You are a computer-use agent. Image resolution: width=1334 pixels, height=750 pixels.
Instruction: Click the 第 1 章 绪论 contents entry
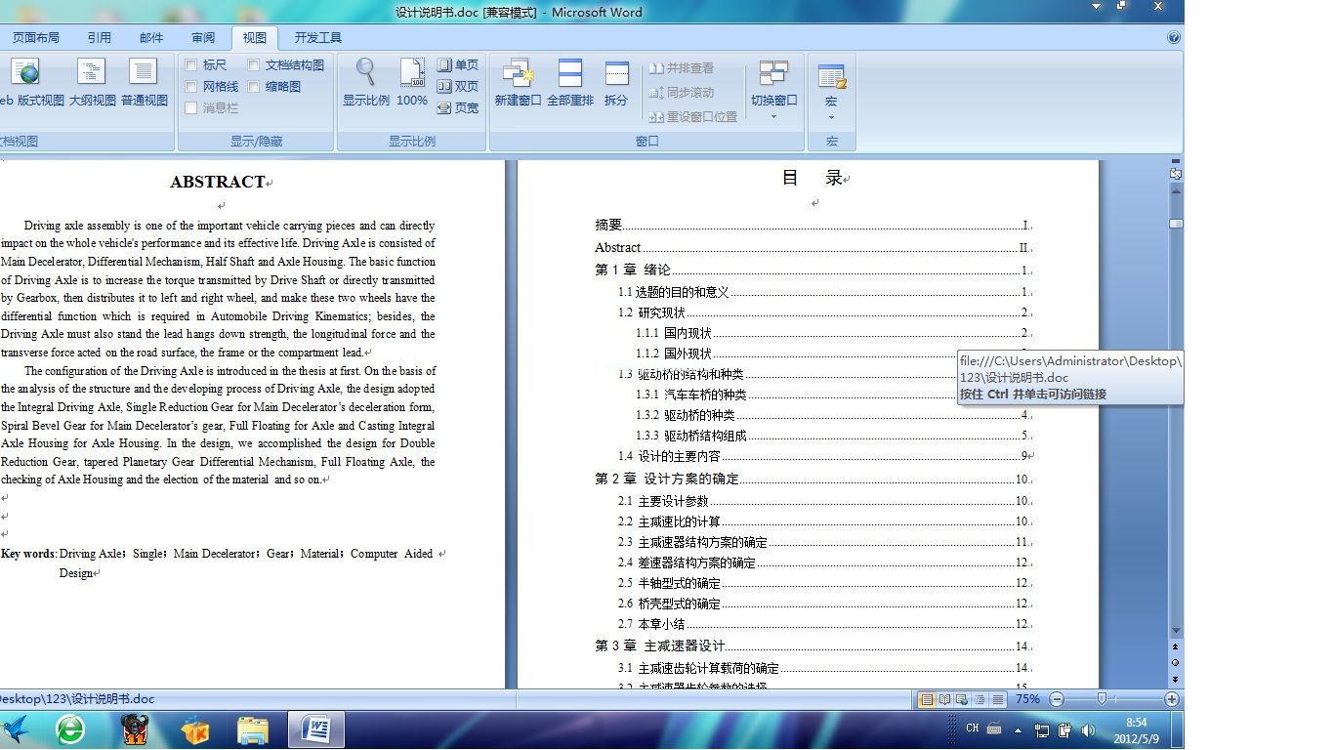coord(813,271)
